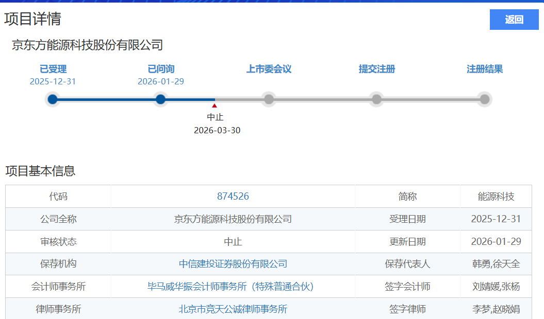Click the 能源科技 value cell
The width and height of the screenshot is (544, 319).
[496, 197]
